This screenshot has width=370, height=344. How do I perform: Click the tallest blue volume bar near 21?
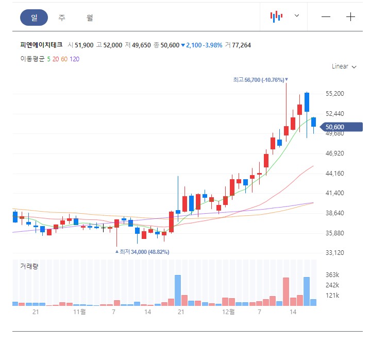(x=178, y=290)
